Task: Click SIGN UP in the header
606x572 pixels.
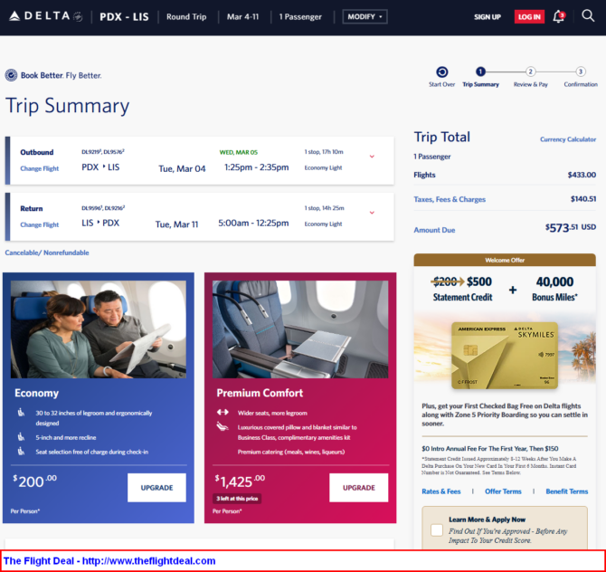Action: pos(488,16)
